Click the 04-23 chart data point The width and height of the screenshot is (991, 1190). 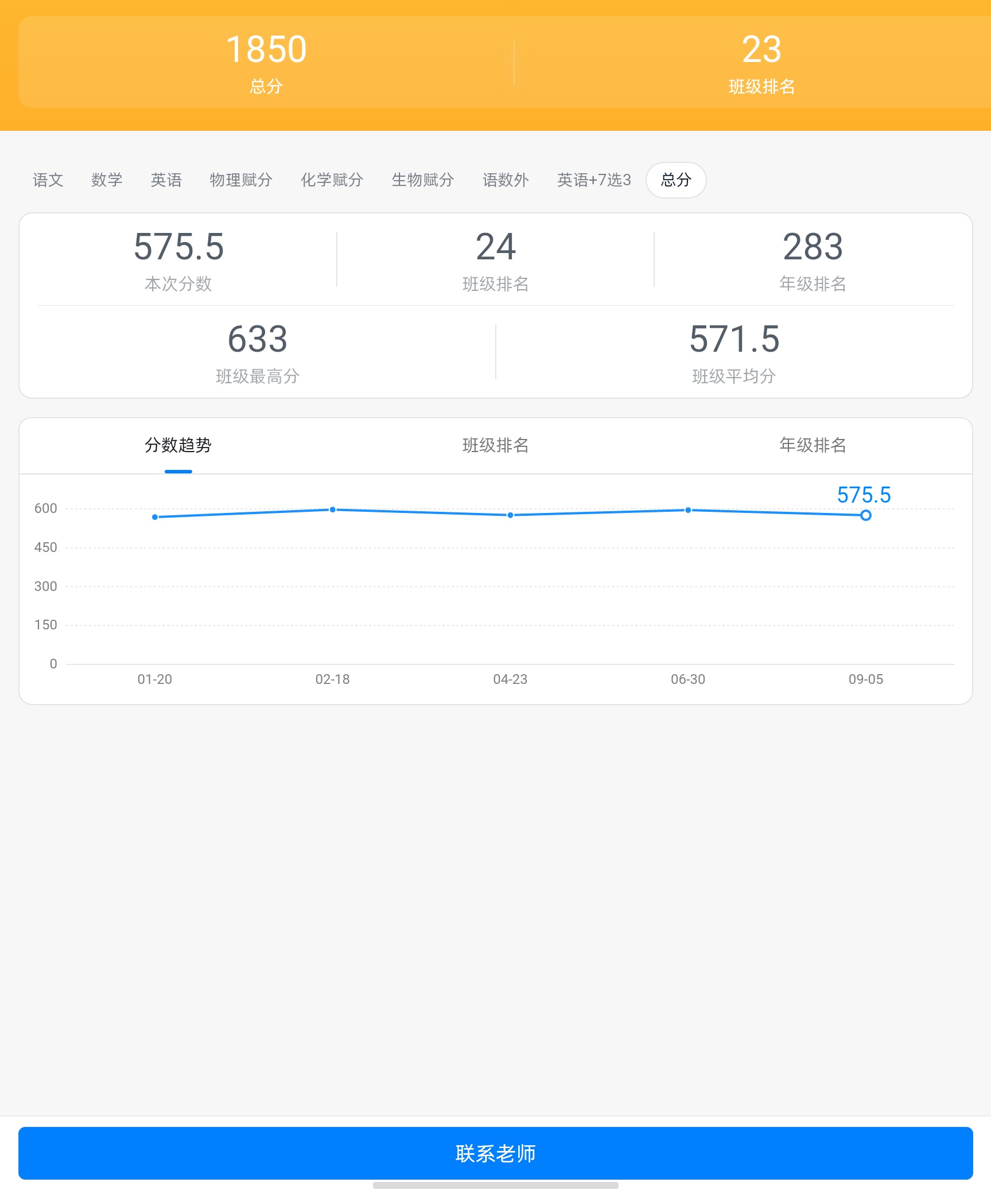coord(510,515)
